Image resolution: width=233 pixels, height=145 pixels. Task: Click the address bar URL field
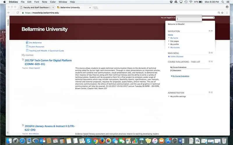coord(119,13)
